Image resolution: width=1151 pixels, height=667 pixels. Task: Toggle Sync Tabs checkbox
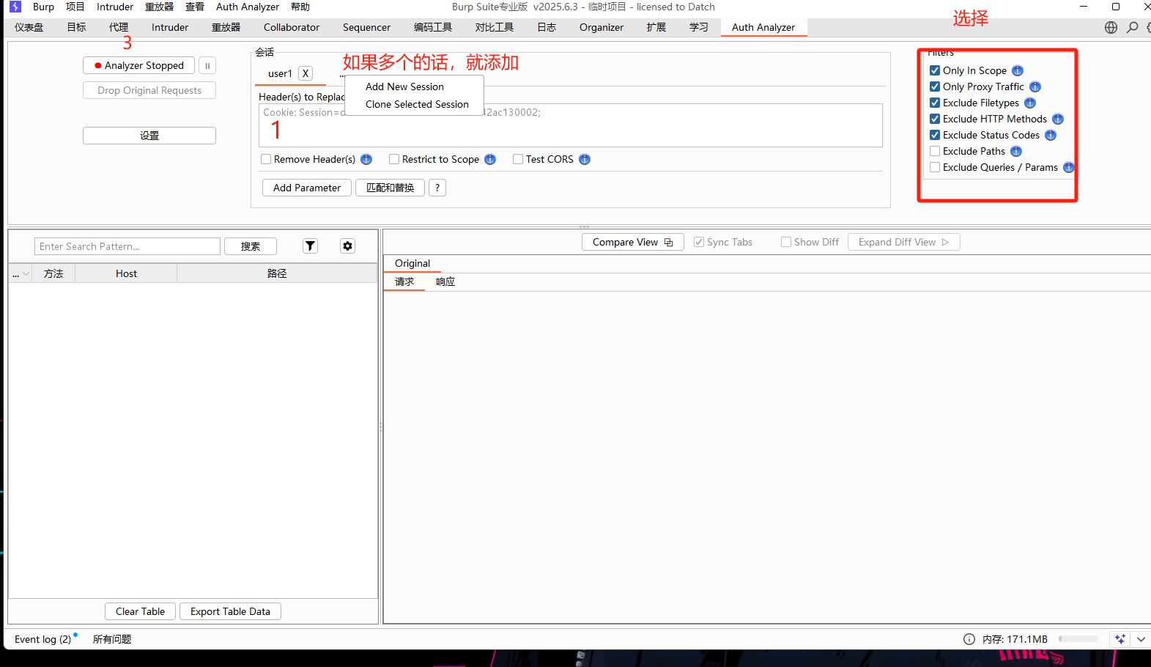point(699,242)
